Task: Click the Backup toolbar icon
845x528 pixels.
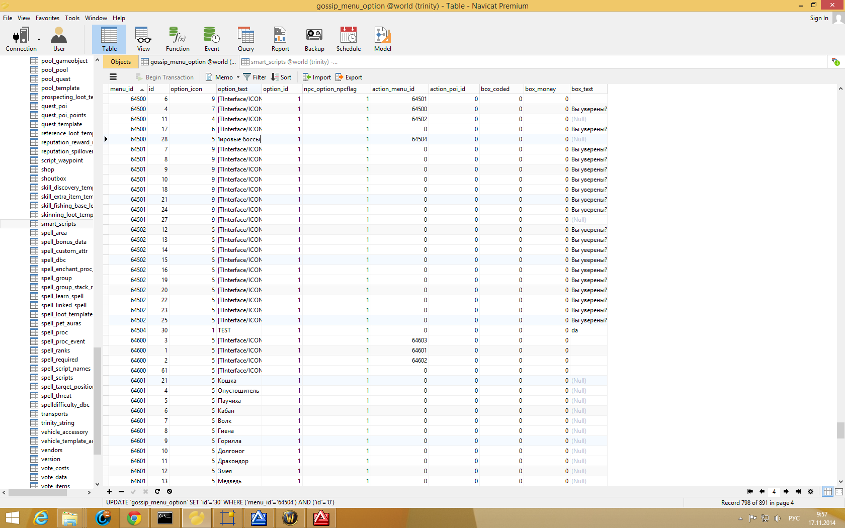Action: point(314,39)
